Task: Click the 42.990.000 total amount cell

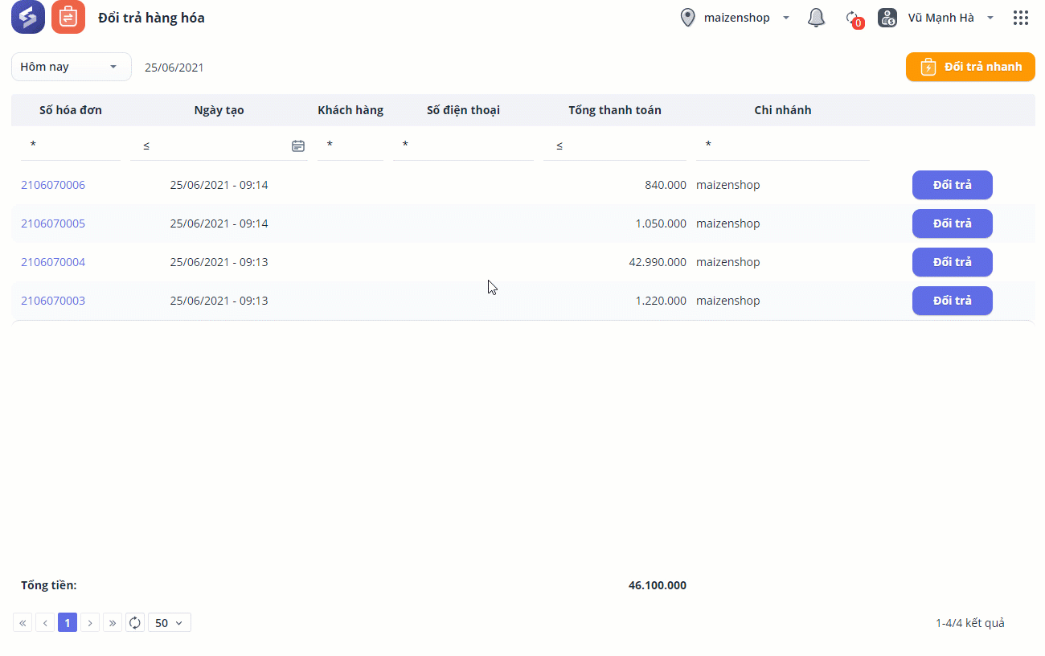Action: pos(658,262)
